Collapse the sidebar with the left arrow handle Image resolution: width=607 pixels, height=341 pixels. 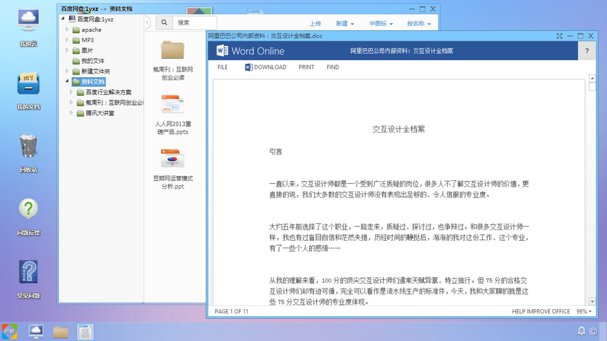coord(147,23)
